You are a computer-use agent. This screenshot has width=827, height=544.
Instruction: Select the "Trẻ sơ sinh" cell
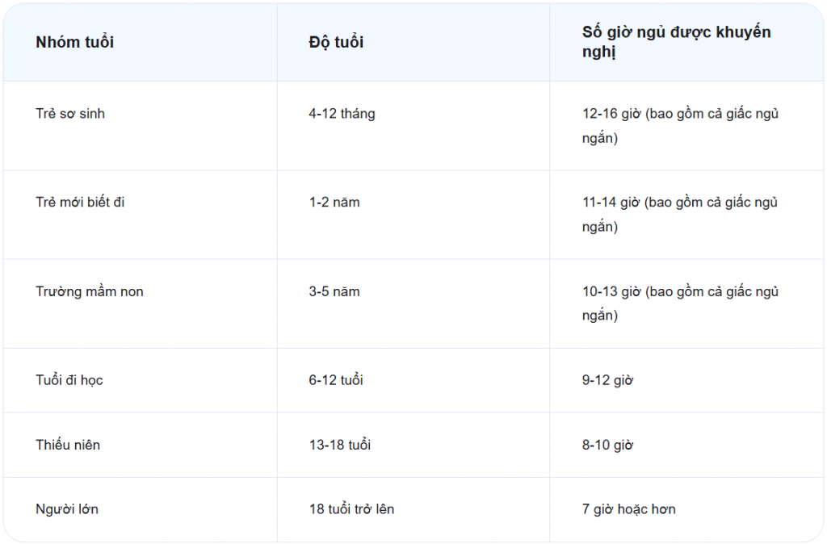70,114
